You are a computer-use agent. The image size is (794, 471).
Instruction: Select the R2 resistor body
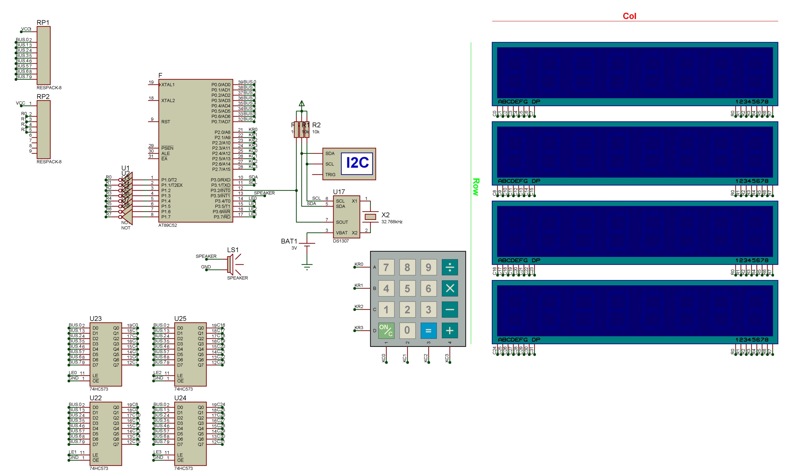pos(307,129)
